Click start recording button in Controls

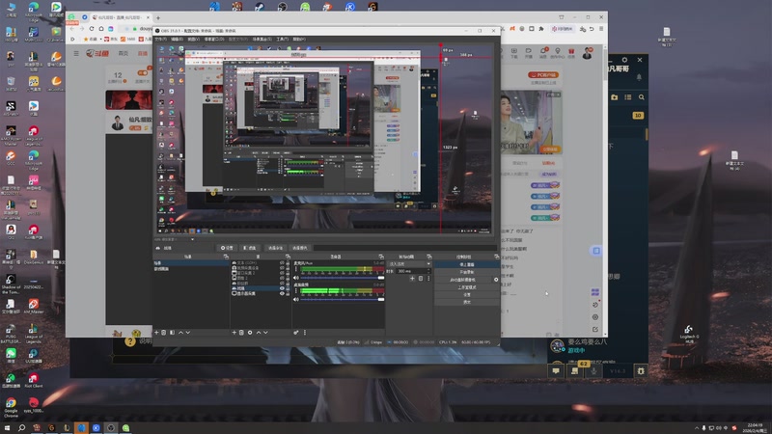[x=467, y=272]
